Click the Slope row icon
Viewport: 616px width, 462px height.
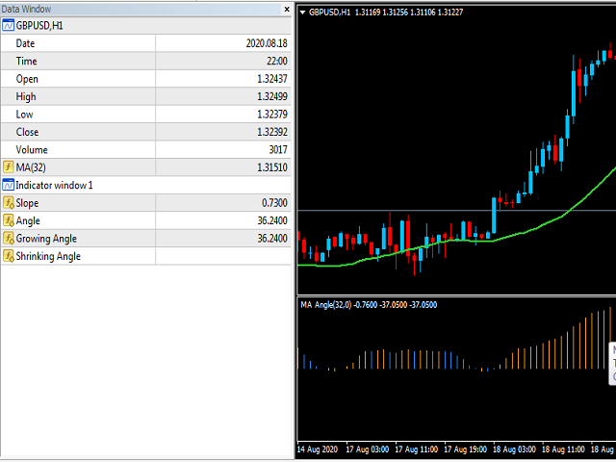(x=9, y=203)
